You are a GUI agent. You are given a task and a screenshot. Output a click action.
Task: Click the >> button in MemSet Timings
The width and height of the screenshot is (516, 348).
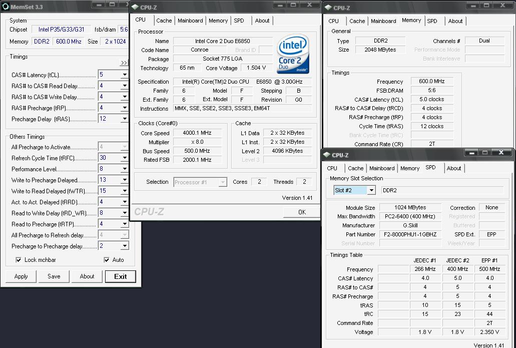tap(124, 63)
